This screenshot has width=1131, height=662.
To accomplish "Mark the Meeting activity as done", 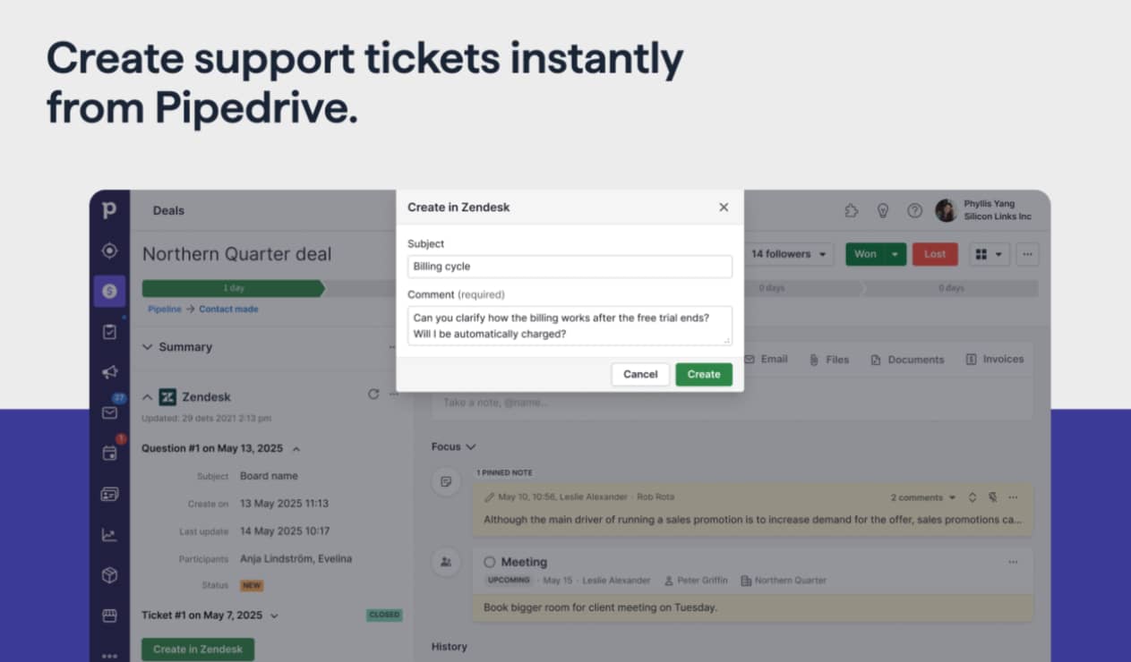I will click(x=489, y=563).
